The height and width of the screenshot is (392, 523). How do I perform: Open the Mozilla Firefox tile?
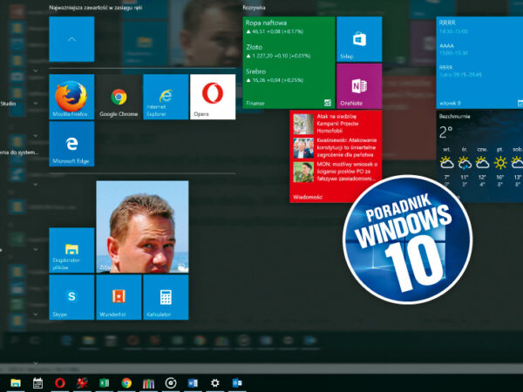(72, 97)
